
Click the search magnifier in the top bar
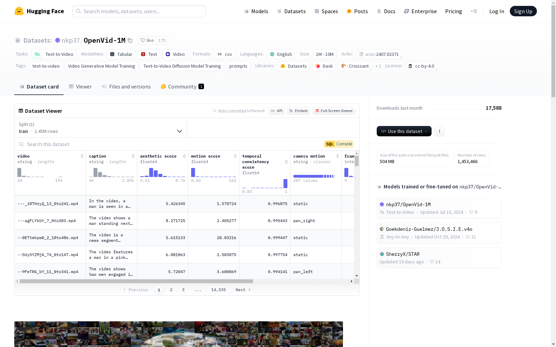(x=79, y=11)
